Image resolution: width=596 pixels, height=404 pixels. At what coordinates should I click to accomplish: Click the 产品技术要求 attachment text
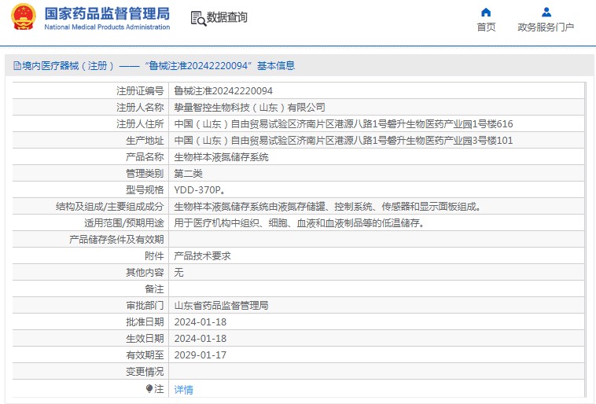pos(202,256)
